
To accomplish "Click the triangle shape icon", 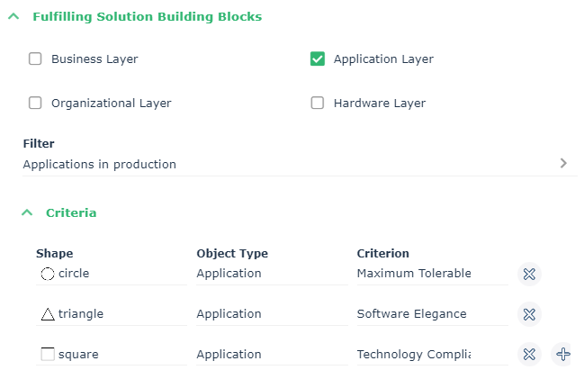I will point(48,314).
